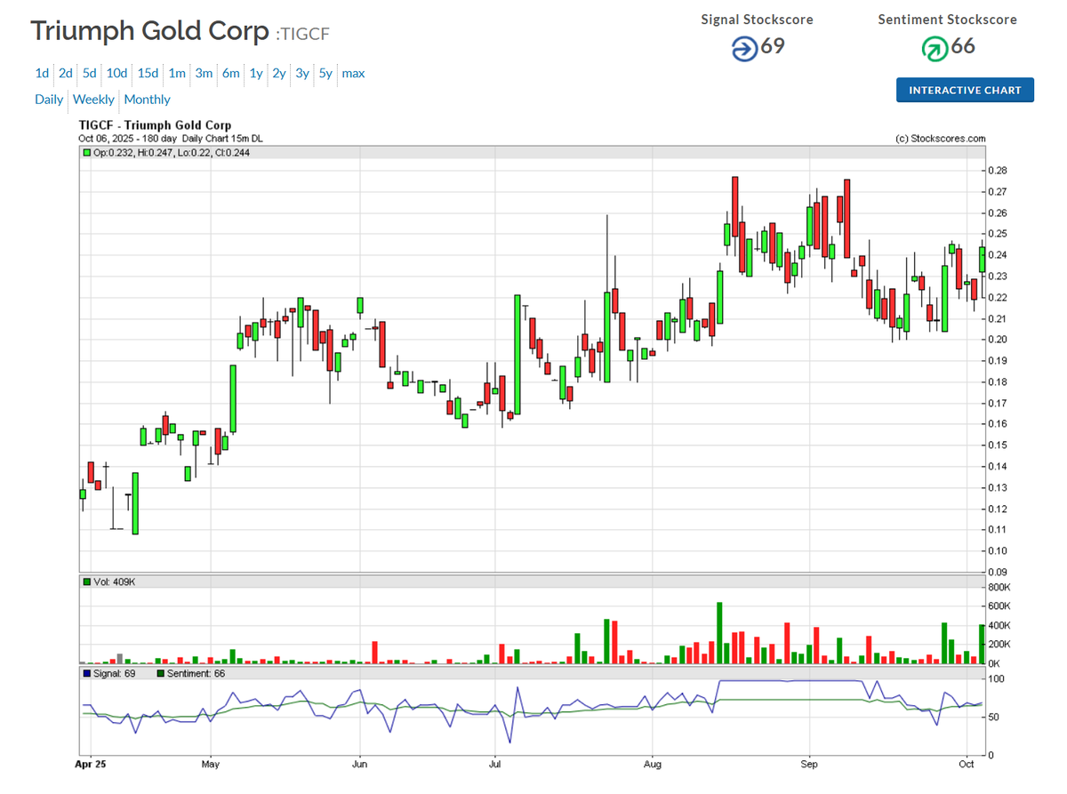Select the 3y time range
The image size is (1067, 794).
pyautogui.click(x=302, y=74)
